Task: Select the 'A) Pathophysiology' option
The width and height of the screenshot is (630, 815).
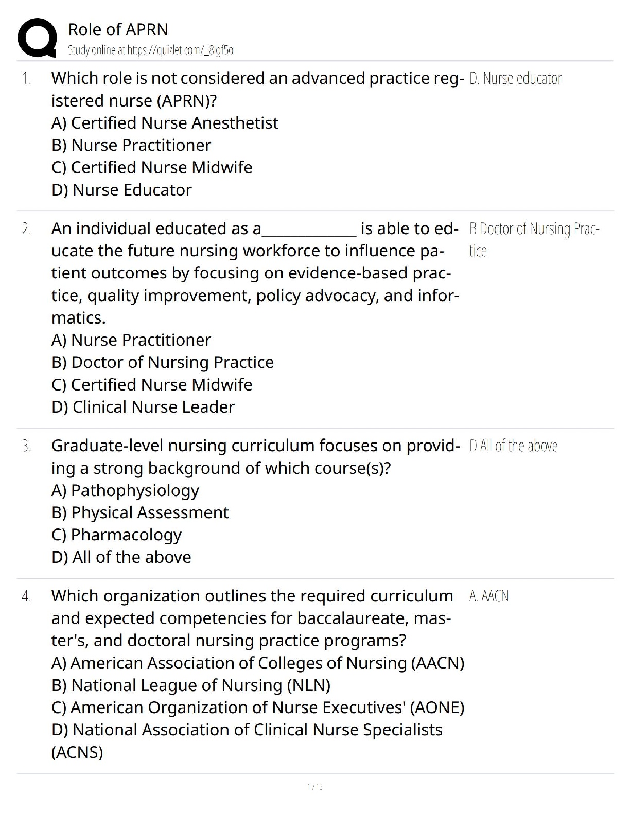Action: point(125,490)
